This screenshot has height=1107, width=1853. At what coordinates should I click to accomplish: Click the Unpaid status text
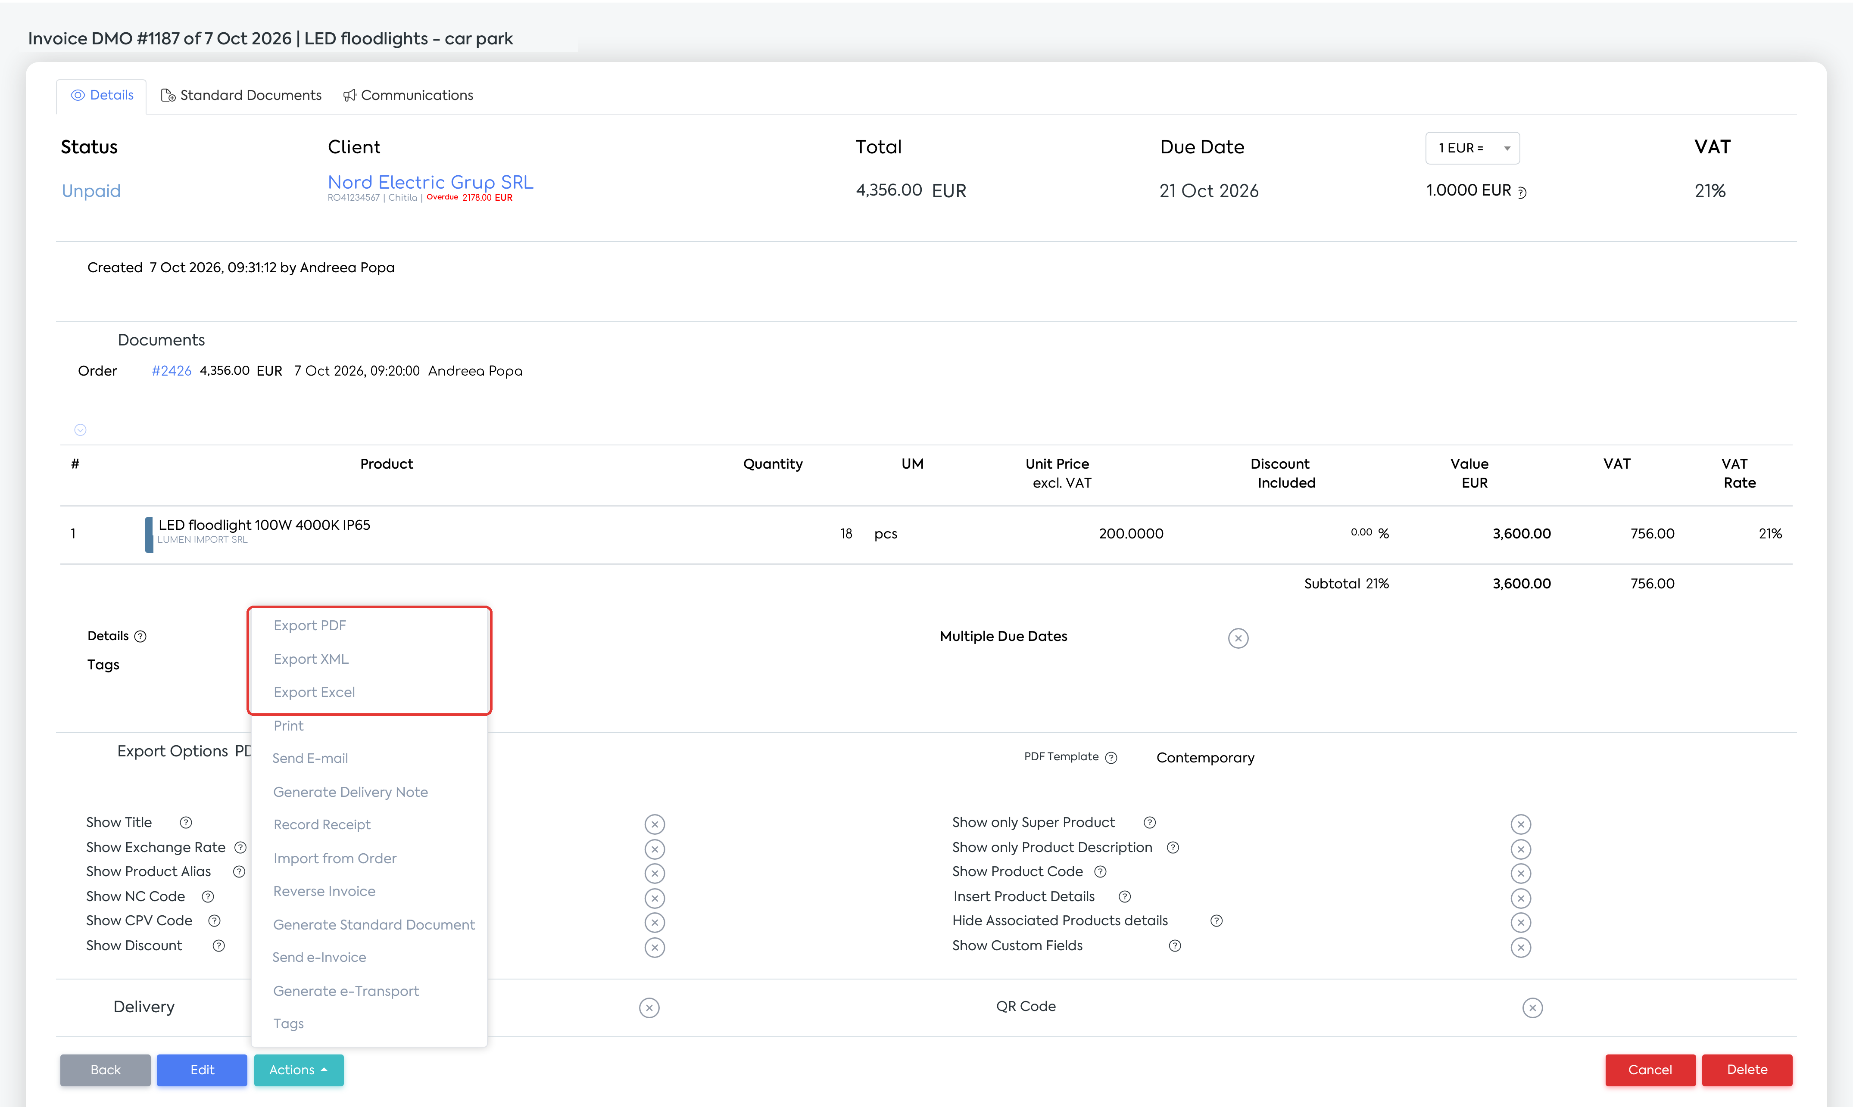pyautogui.click(x=91, y=191)
